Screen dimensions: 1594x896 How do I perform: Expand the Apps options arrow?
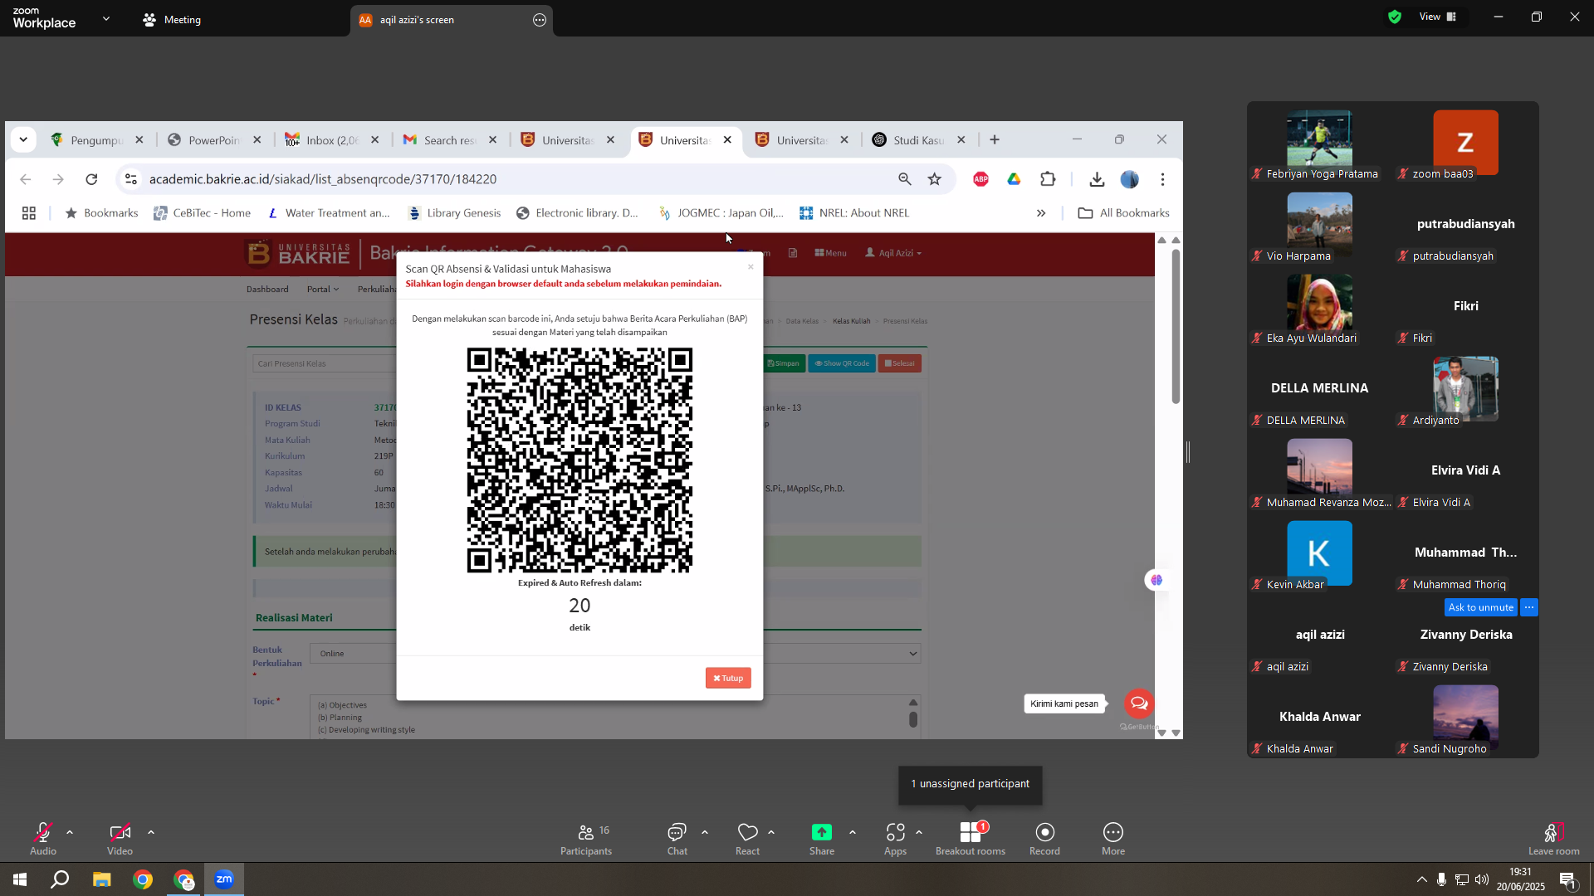coord(919,832)
